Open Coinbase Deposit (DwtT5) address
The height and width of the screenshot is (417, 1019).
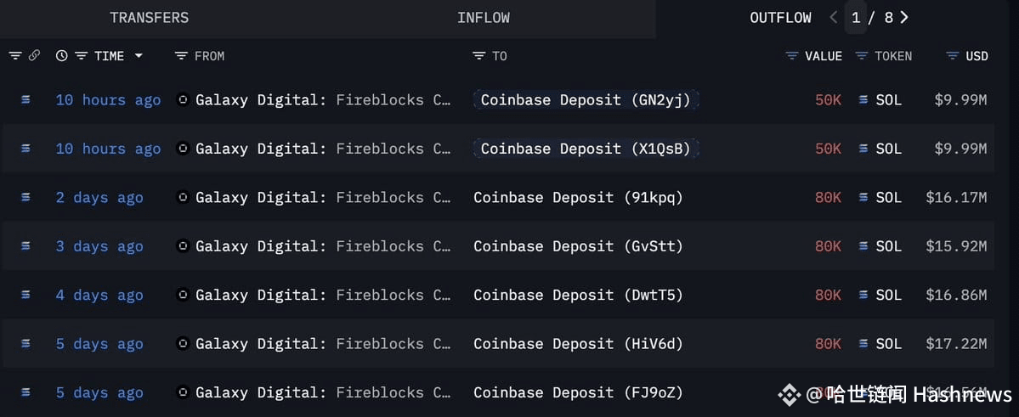click(579, 295)
